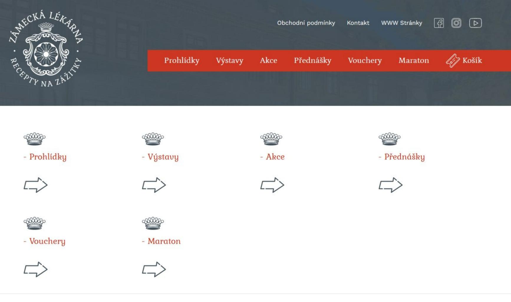511x302 pixels.
Task: Open the red "- Maraton" category heading
Action: pos(161,241)
